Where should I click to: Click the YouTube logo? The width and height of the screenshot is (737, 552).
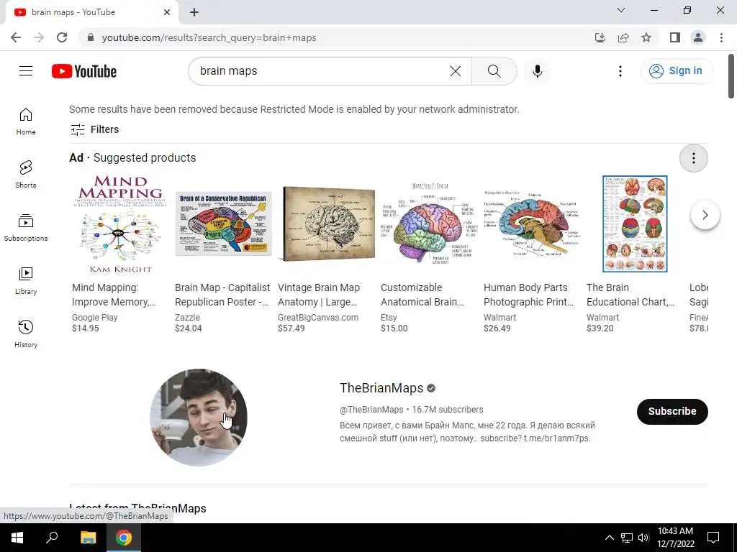click(84, 71)
